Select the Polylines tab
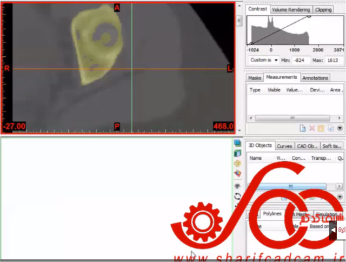Viewport: 346px width, 262px height. click(x=272, y=214)
